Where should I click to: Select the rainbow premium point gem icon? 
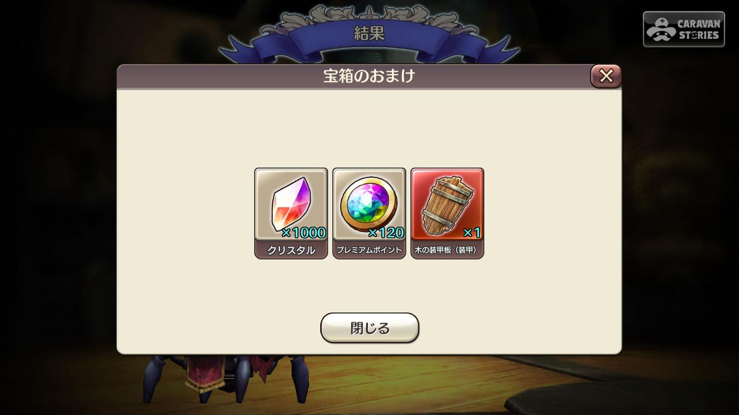369,204
